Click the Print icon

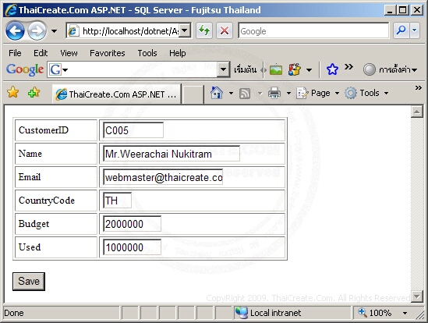pos(274,93)
